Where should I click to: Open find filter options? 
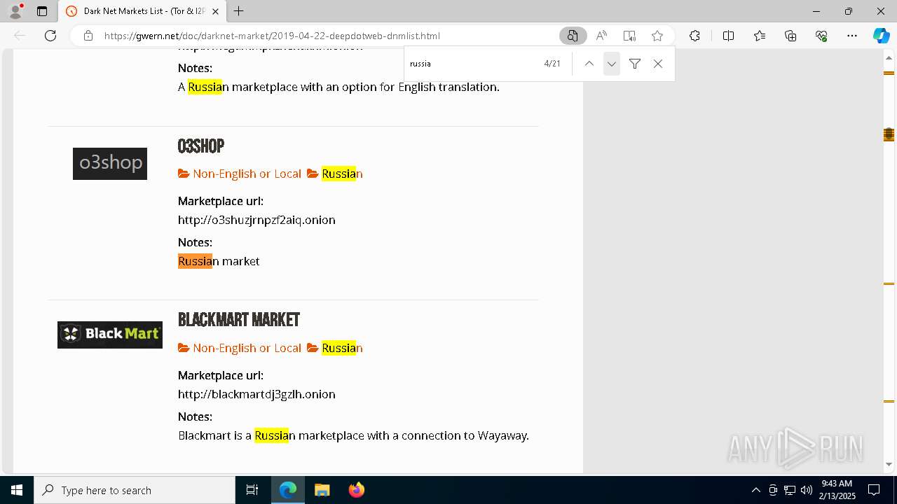[x=635, y=64]
